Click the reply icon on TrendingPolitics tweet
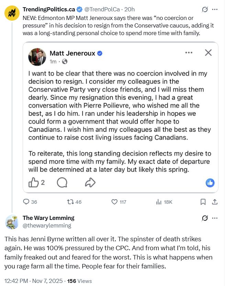Image resolution: width=226 pixels, height=286 pixels. 26,202
